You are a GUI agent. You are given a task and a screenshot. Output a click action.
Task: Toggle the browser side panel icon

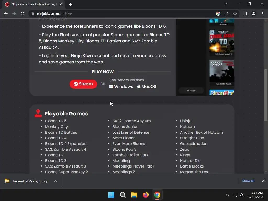click(245, 14)
